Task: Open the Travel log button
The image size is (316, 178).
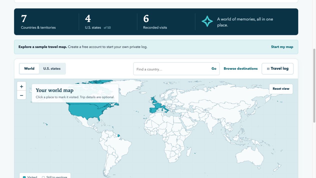Action: pos(278,68)
